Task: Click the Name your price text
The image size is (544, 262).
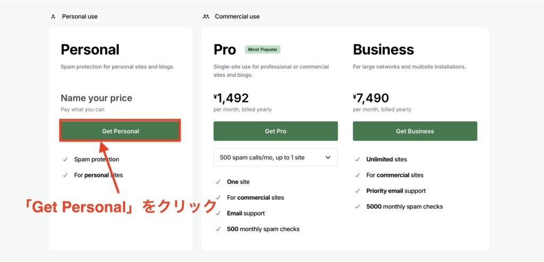Action: coord(96,98)
